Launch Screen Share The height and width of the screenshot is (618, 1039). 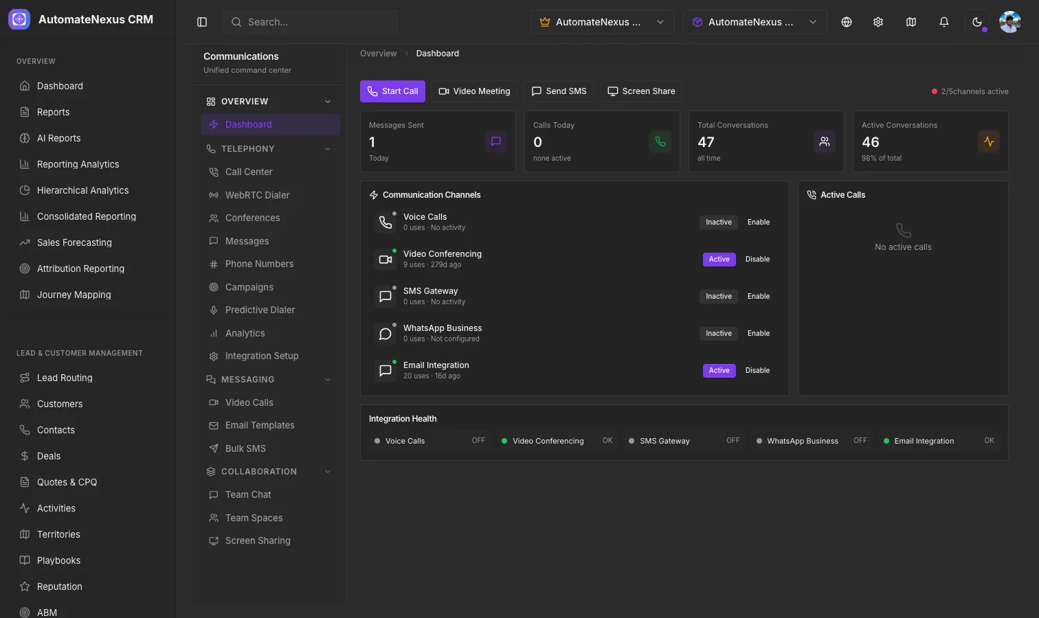tap(641, 91)
